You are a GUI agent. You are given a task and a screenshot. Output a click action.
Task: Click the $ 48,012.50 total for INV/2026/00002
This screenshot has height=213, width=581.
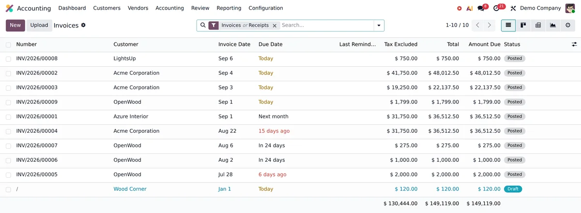pos(443,73)
